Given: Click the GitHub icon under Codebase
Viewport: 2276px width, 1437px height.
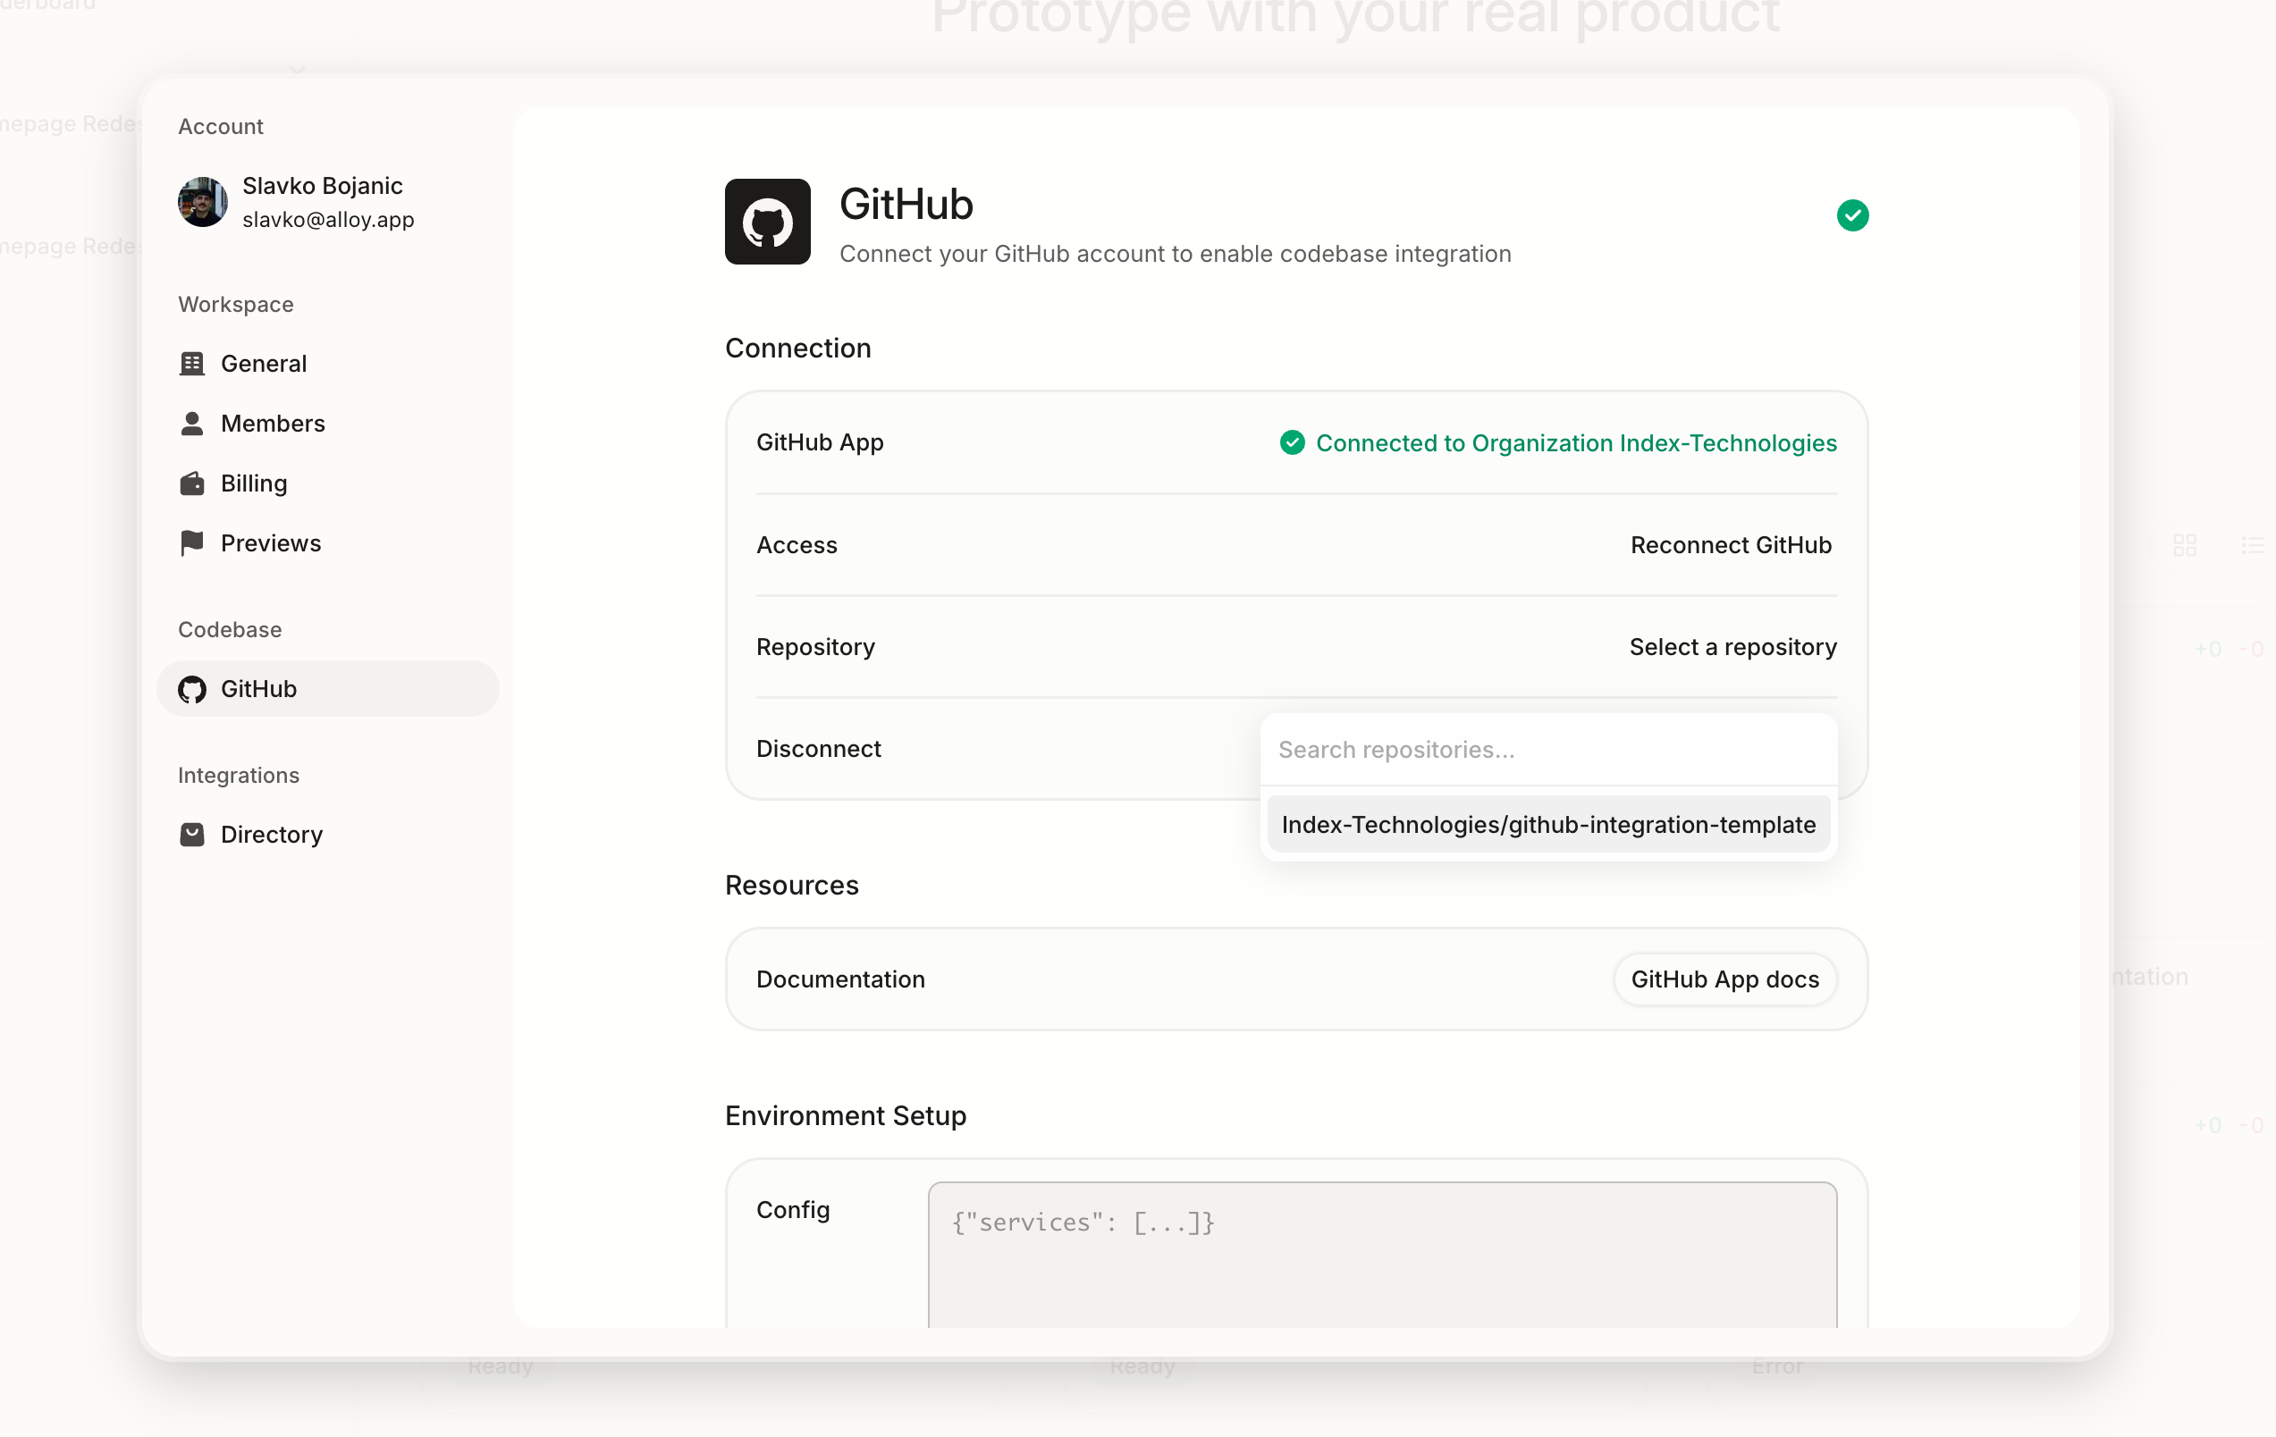Looking at the screenshot, I should click(192, 689).
